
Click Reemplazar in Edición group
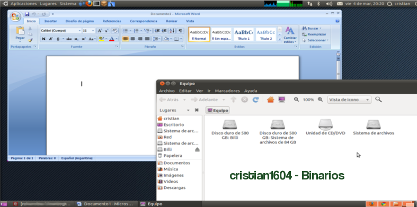[314, 34]
